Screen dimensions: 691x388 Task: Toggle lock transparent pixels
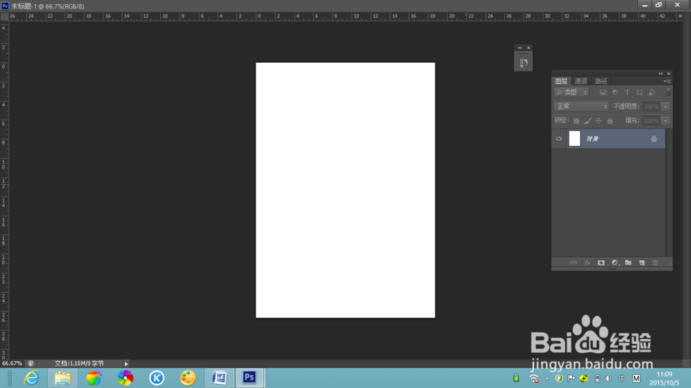(x=576, y=121)
